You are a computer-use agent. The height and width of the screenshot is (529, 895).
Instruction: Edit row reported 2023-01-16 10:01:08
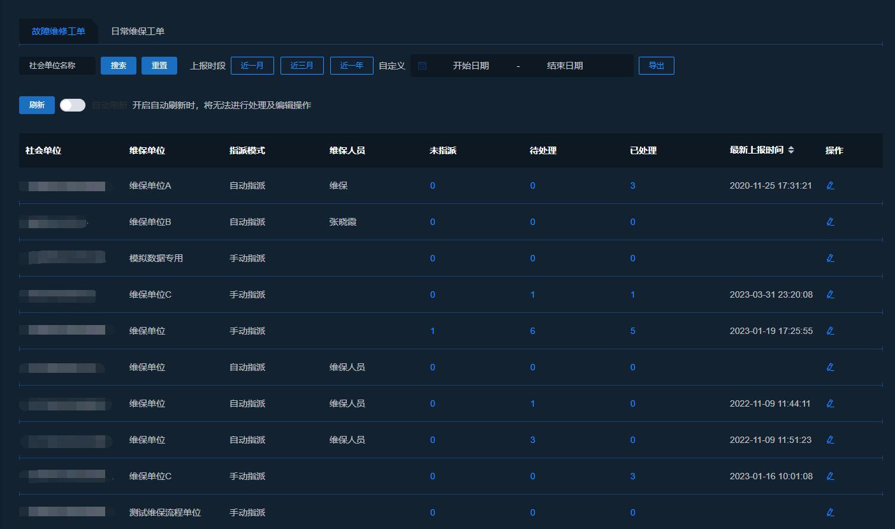click(830, 476)
